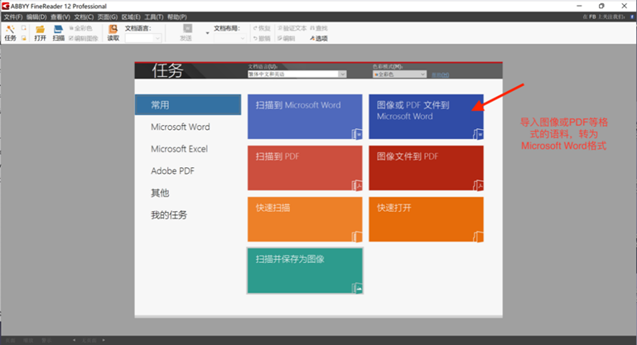Click the 扫描 (Scan) scanner icon

[59, 29]
